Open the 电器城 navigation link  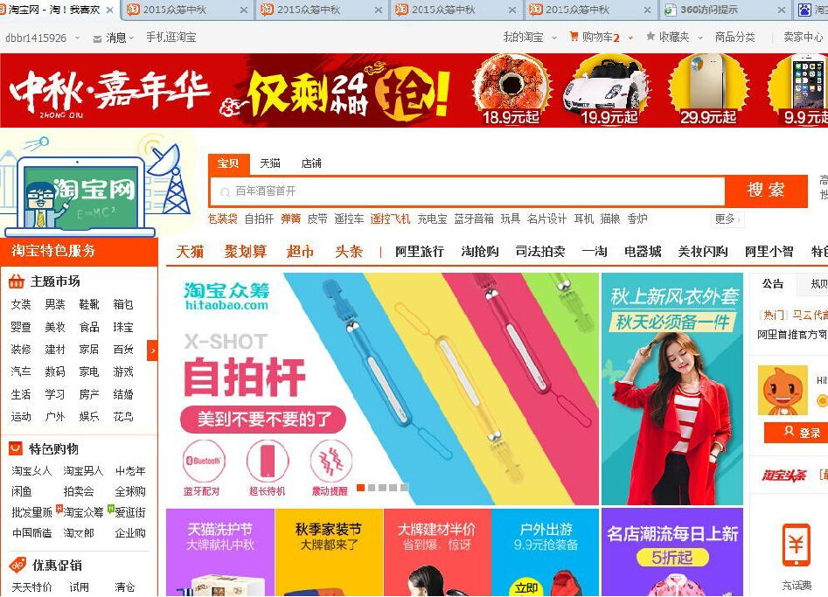click(643, 252)
